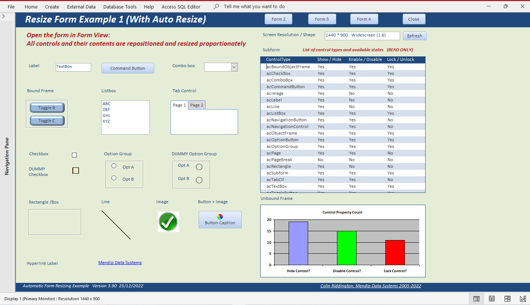530x305 pixels.
Task: Click the Form 3 button
Action: click(322, 19)
